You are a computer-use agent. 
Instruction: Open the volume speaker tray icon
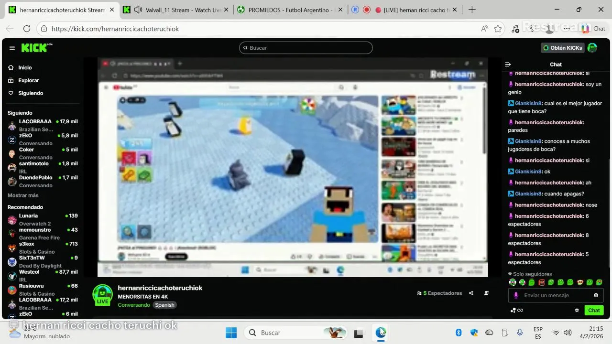pyautogui.click(x=568, y=333)
